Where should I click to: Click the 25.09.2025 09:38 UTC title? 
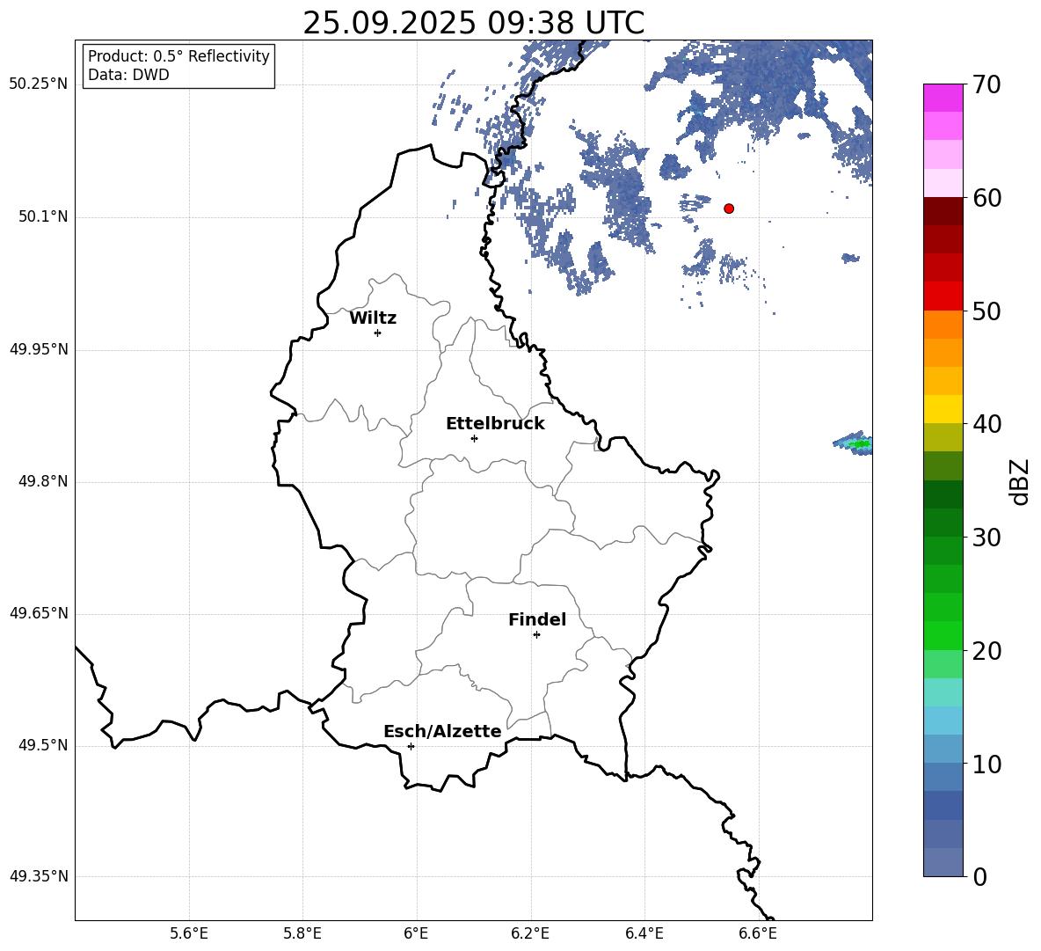(x=473, y=23)
